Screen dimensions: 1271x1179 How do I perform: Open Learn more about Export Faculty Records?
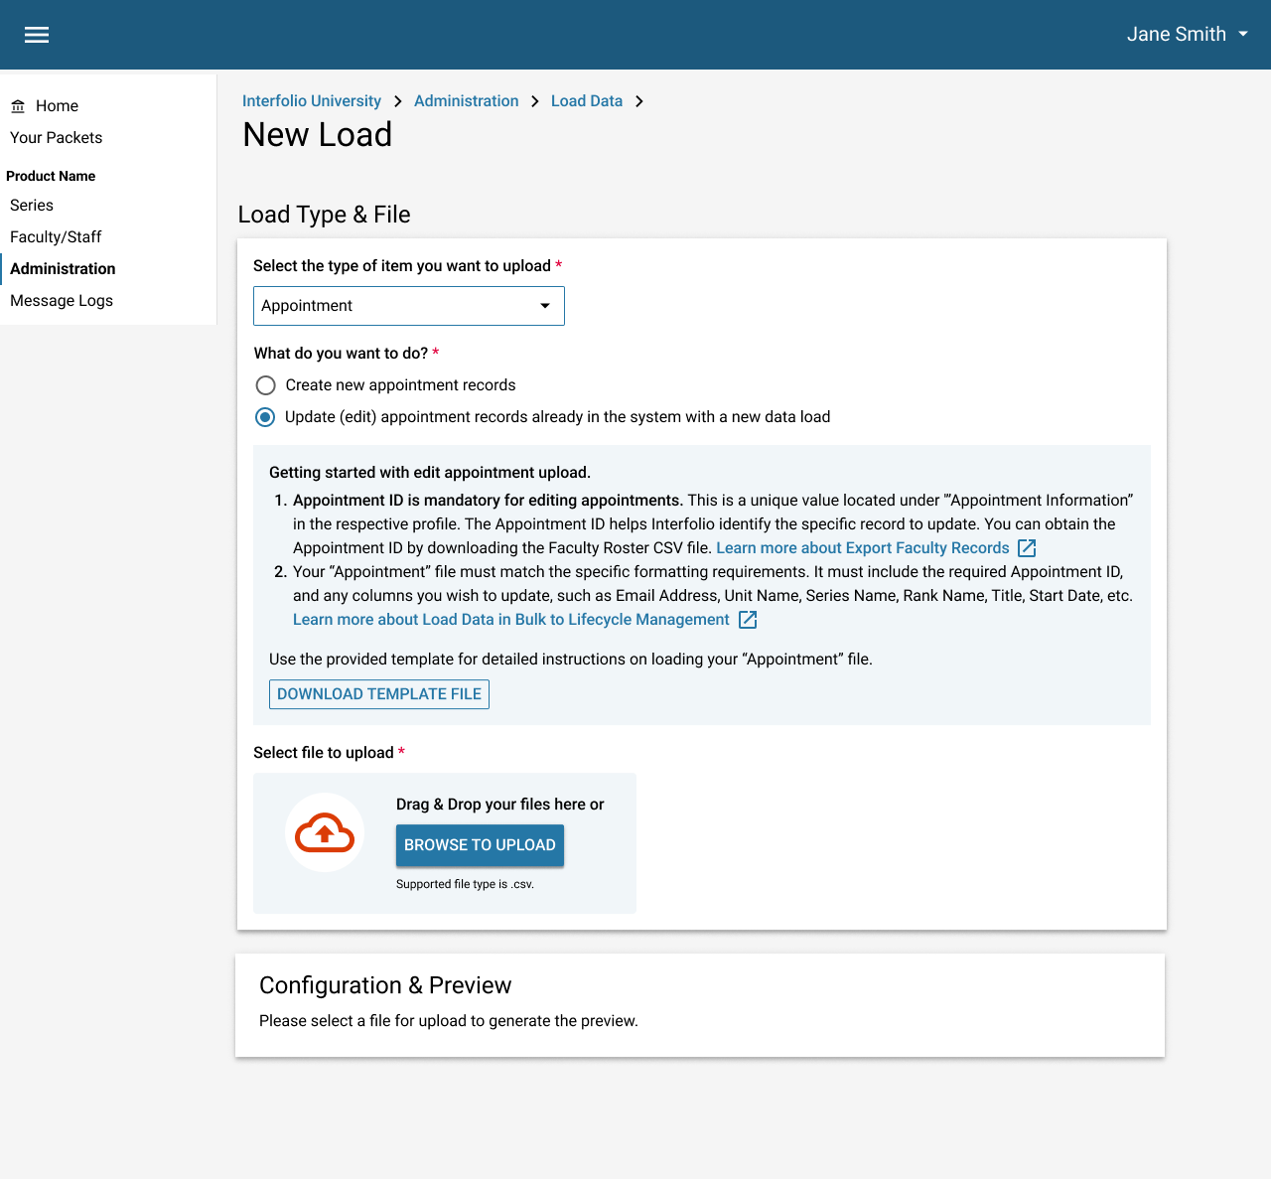pos(862,548)
